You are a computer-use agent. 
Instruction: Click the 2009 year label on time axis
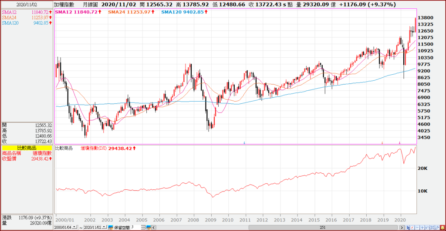(x=210, y=220)
